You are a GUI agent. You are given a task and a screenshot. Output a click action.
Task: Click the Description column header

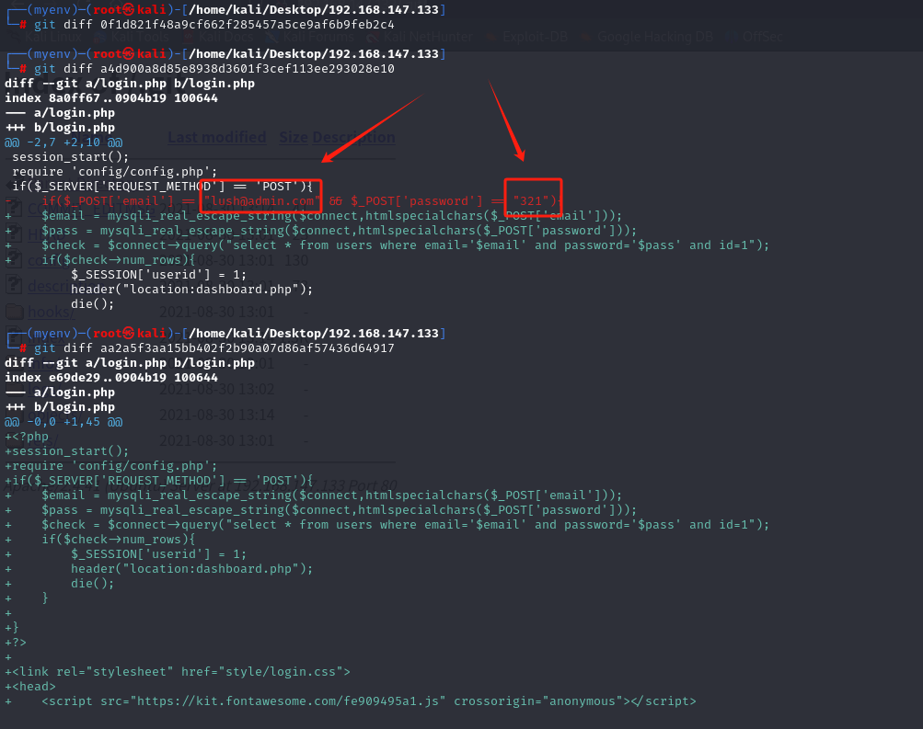[354, 138]
